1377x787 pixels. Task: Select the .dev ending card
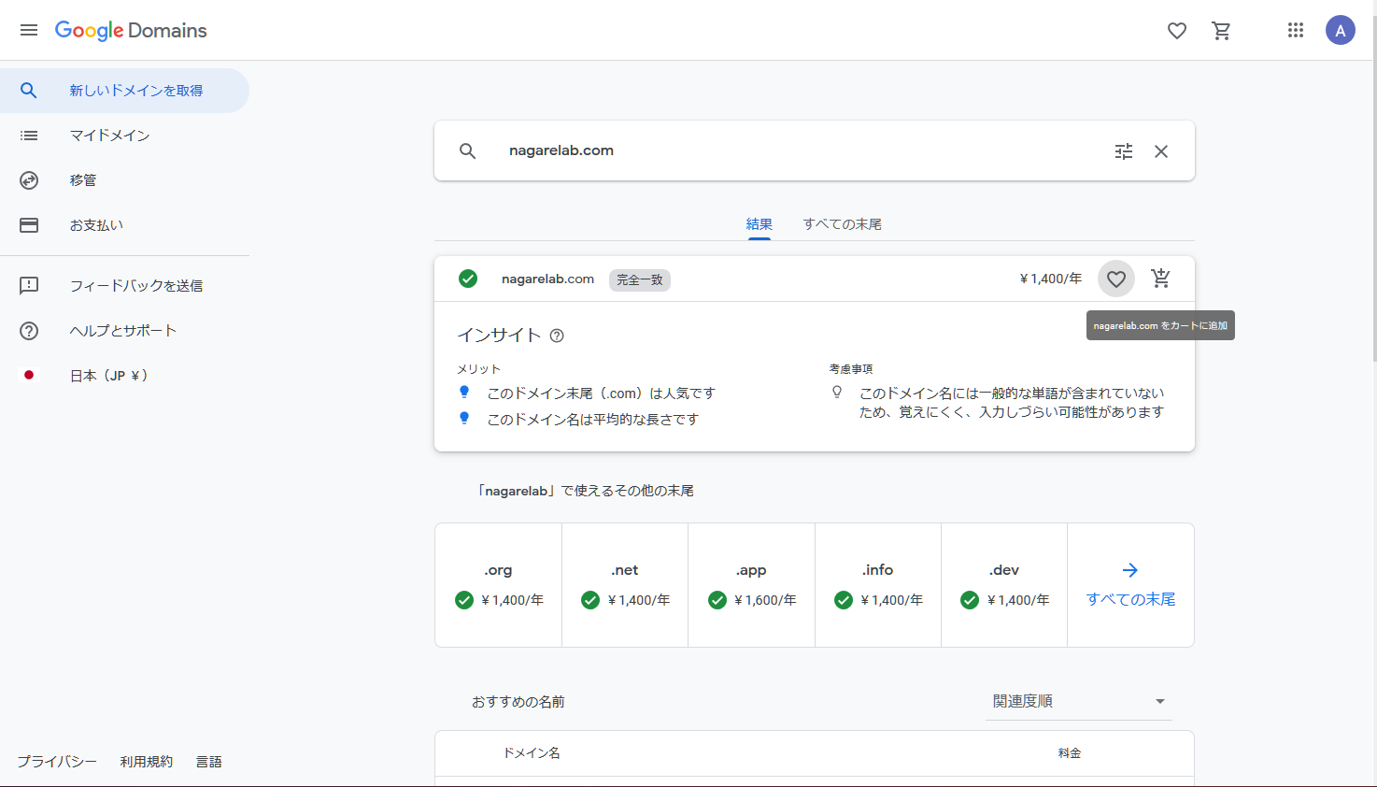pyautogui.click(x=1004, y=585)
